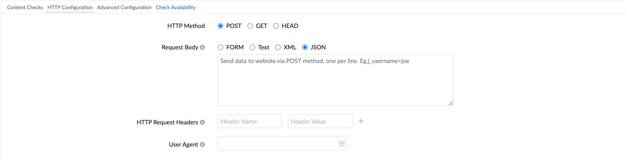The height and width of the screenshot is (158, 627).
Task: Choose XML as the request body type
Action: [x=278, y=47]
